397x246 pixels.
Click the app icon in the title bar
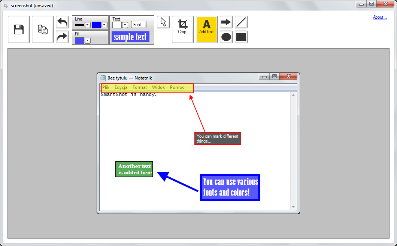pyautogui.click(x=6, y=6)
